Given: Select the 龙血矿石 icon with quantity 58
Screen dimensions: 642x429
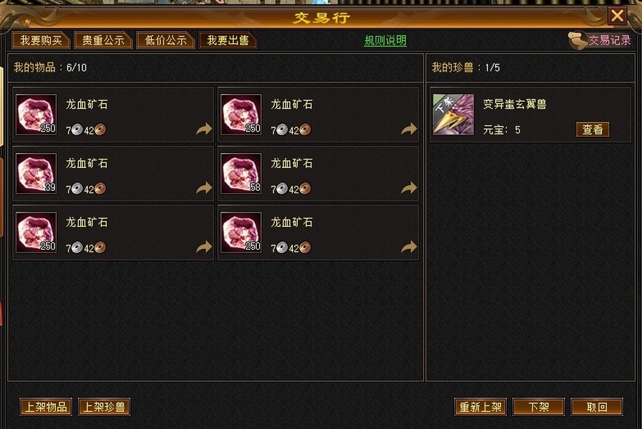Looking at the screenshot, I should [240, 174].
